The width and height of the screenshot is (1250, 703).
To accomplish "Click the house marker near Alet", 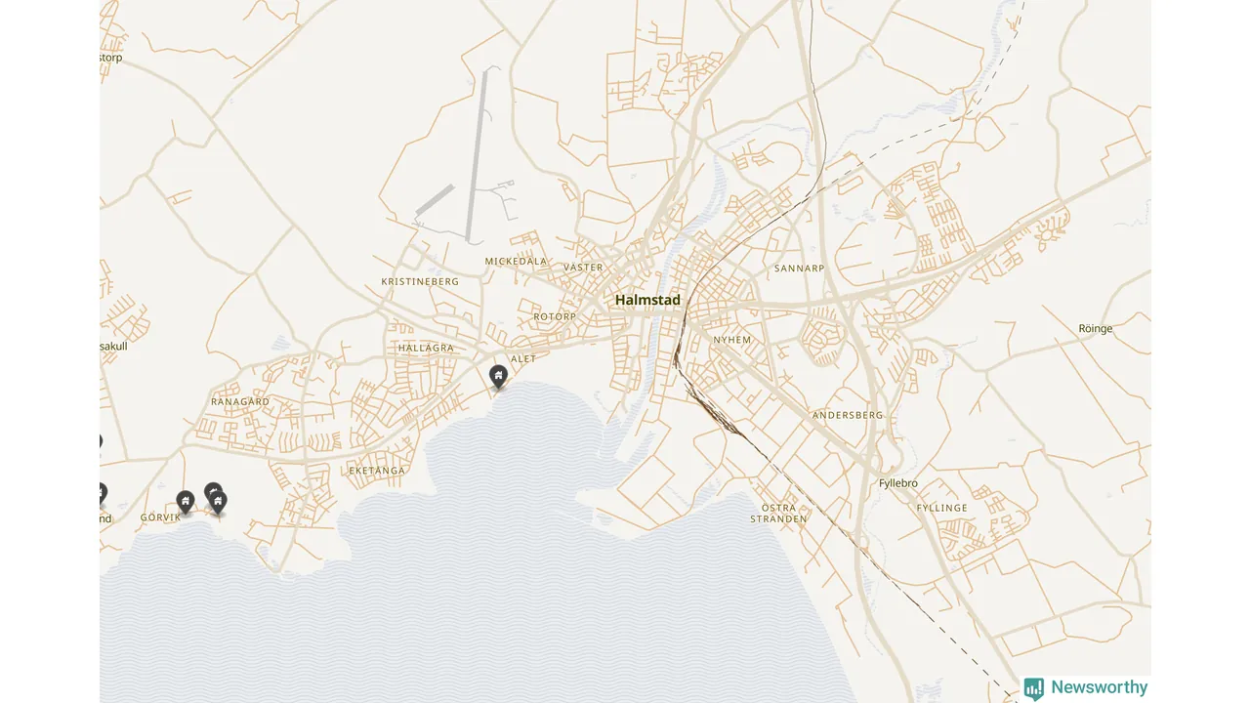I will pyautogui.click(x=498, y=377).
